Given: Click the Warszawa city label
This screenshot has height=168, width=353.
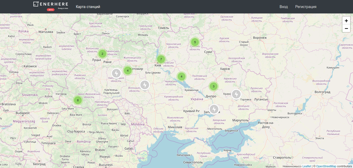Looking at the screenshot, I should point(46,32).
